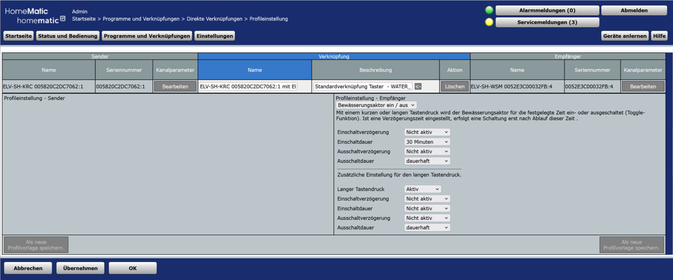The width and height of the screenshot is (673, 280).
Task: Confirm with the OK button
Action: pyautogui.click(x=132, y=268)
